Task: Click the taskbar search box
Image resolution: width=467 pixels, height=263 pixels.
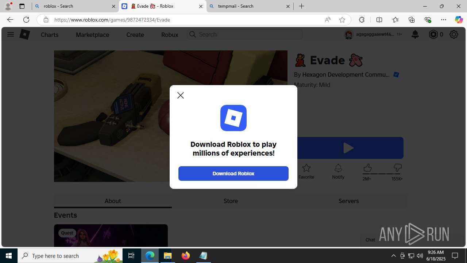Action: 70,256
